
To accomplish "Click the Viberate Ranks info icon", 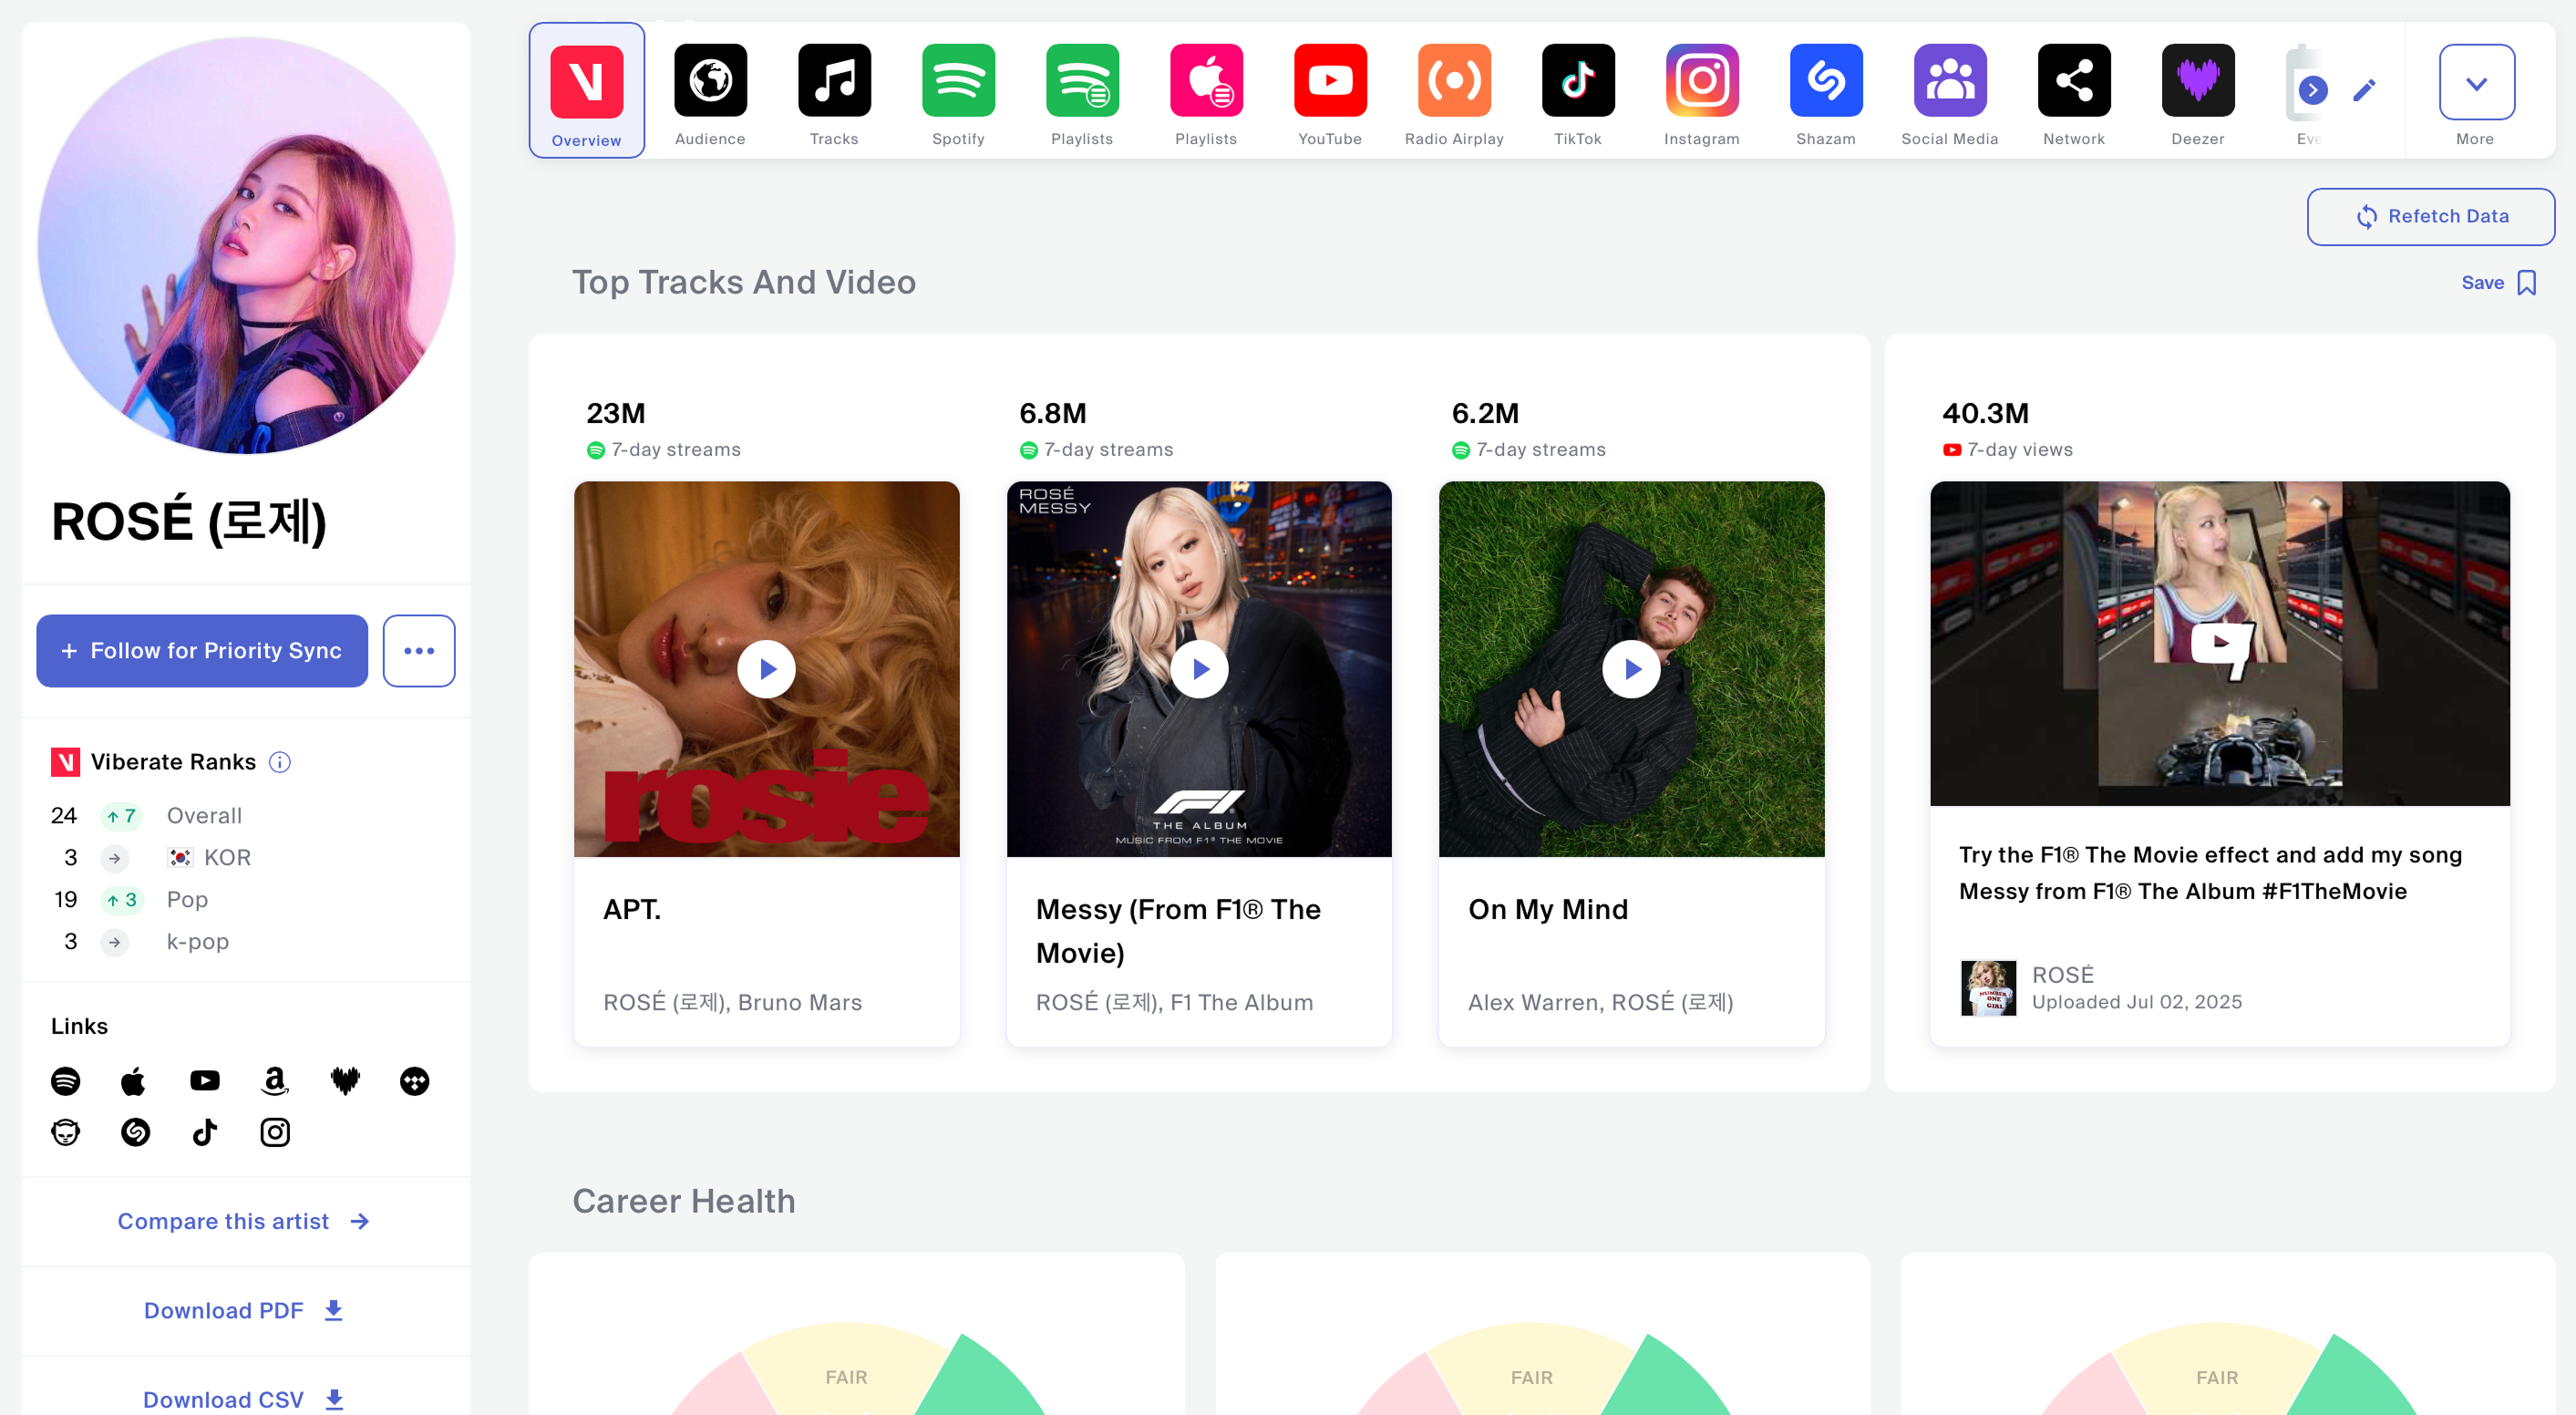I will (x=280, y=762).
